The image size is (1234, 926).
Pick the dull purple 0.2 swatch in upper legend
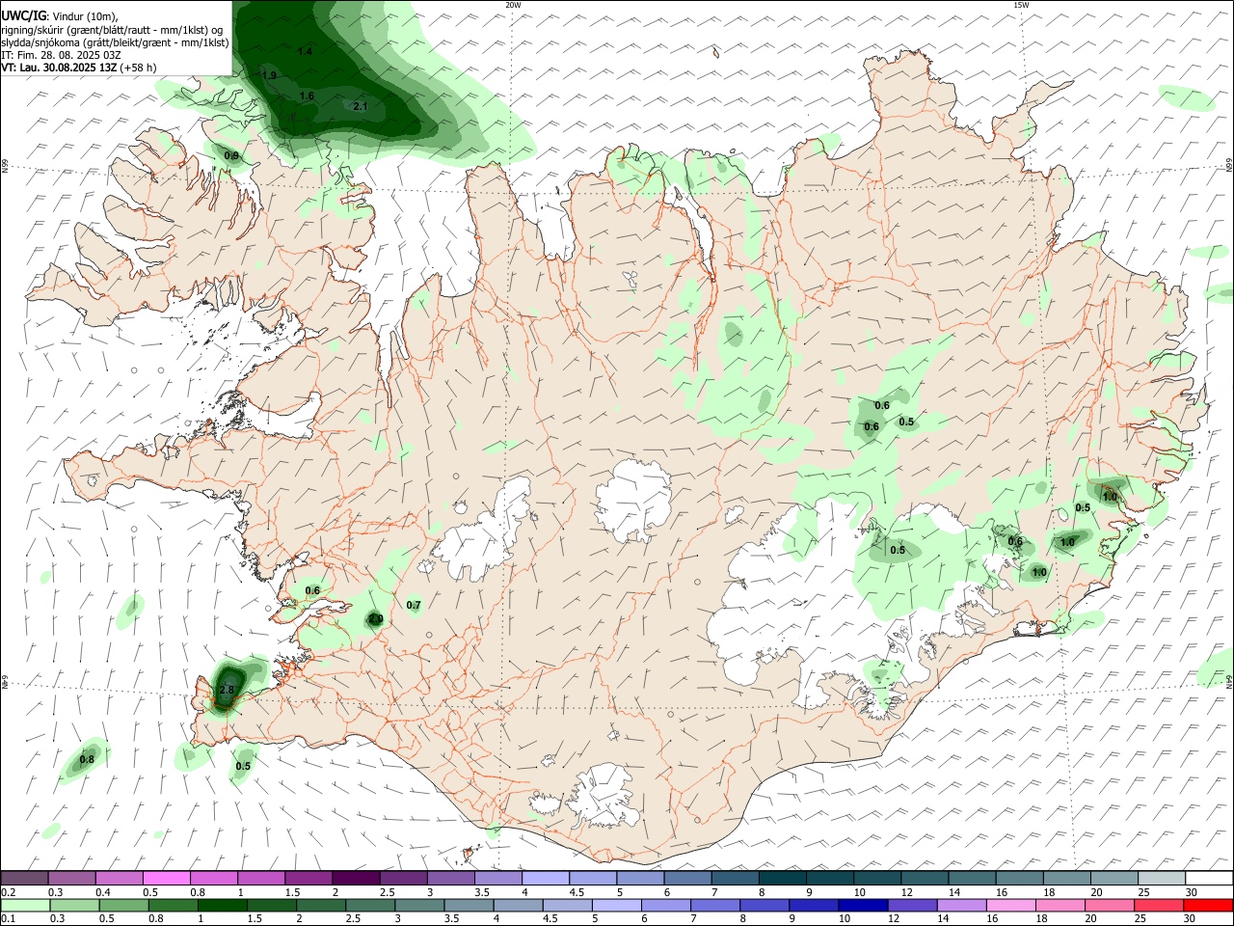coord(24,878)
